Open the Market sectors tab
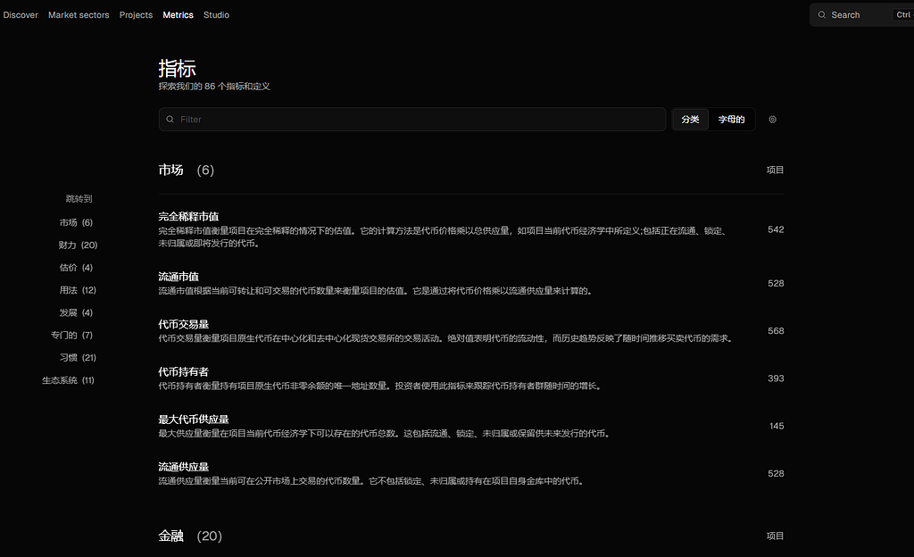This screenshot has width=914, height=557. point(79,15)
